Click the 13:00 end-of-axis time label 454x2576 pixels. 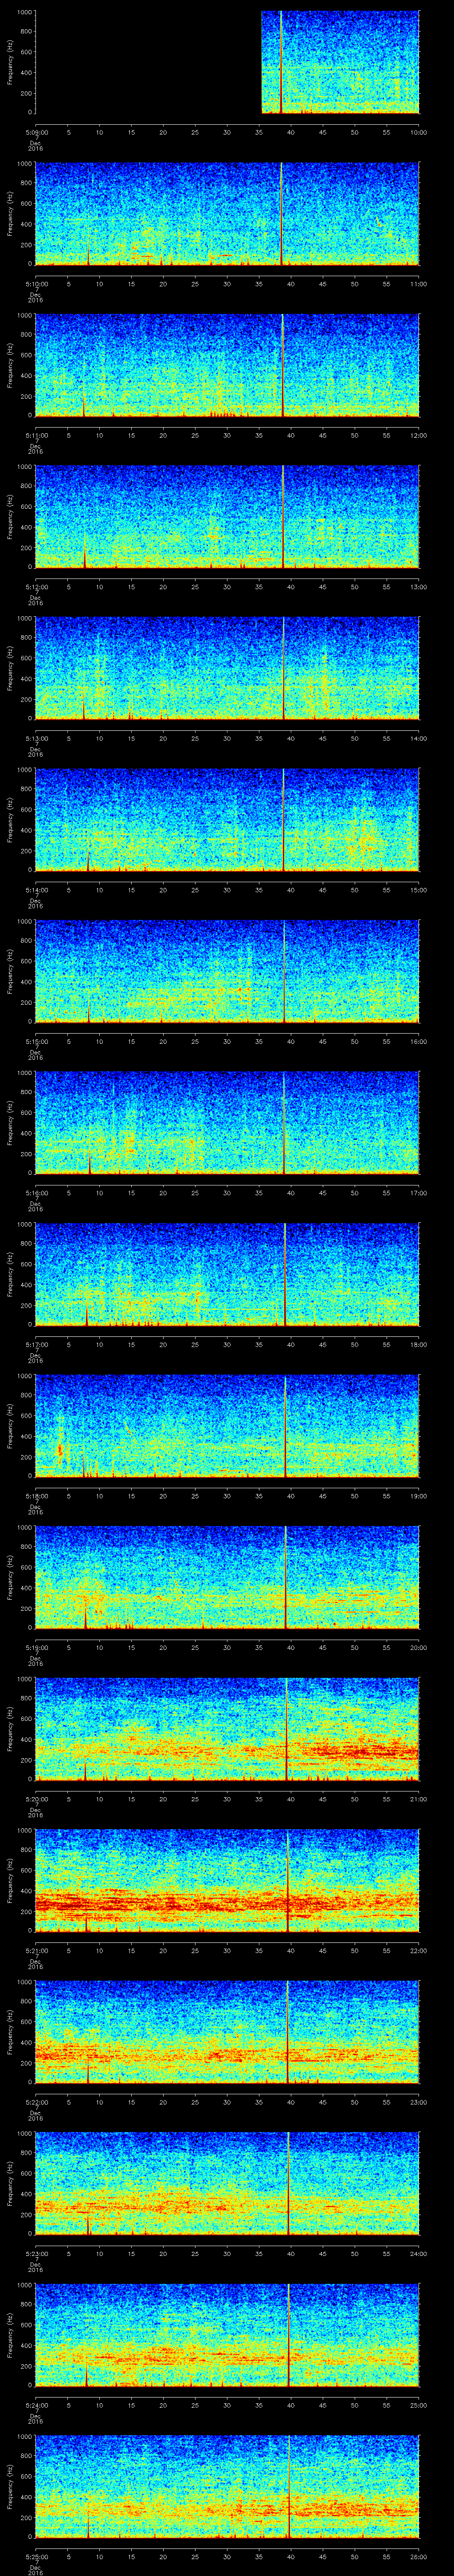[418, 587]
